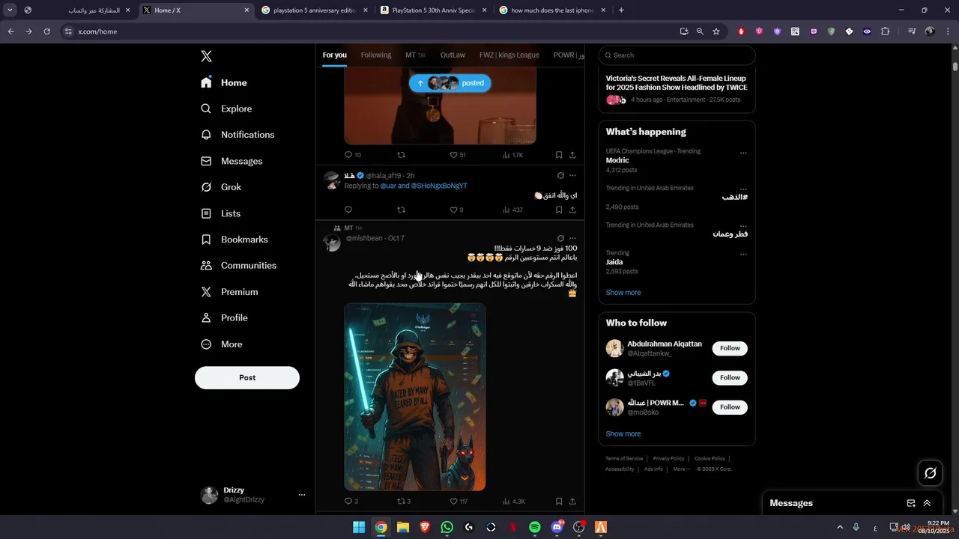
Task: Open a new browser tab
Action: point(621,10)
